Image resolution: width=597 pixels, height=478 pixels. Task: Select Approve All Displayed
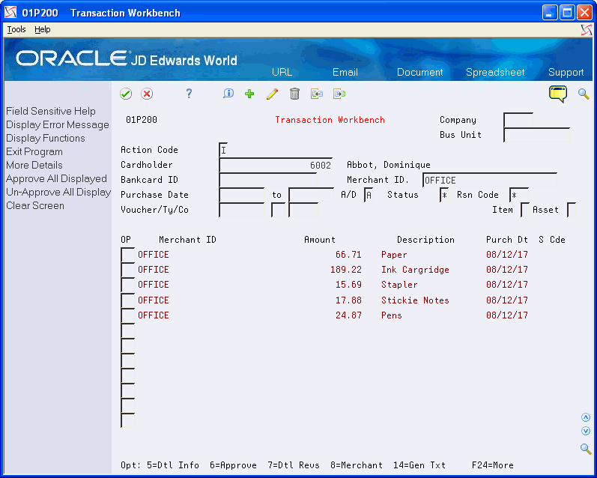click(56, 178)
